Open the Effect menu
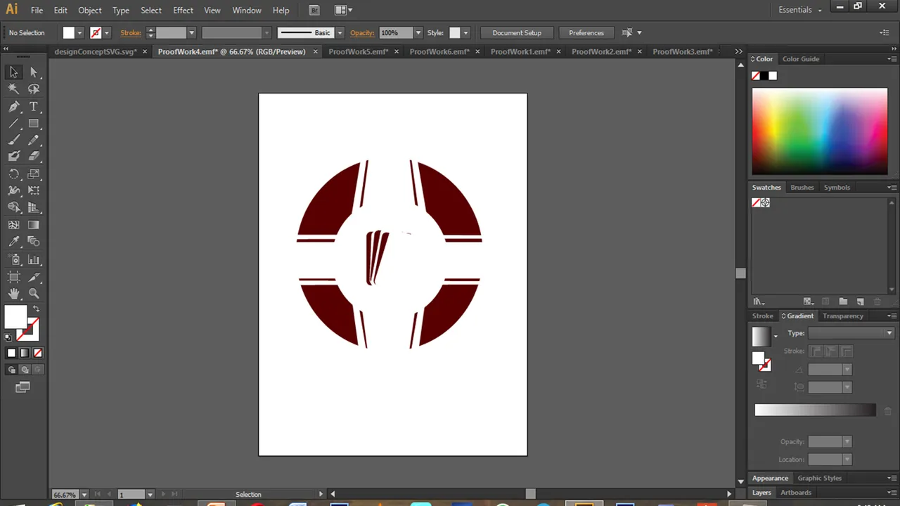This screenshot has height=506, width=900. (x=183, y=11)
